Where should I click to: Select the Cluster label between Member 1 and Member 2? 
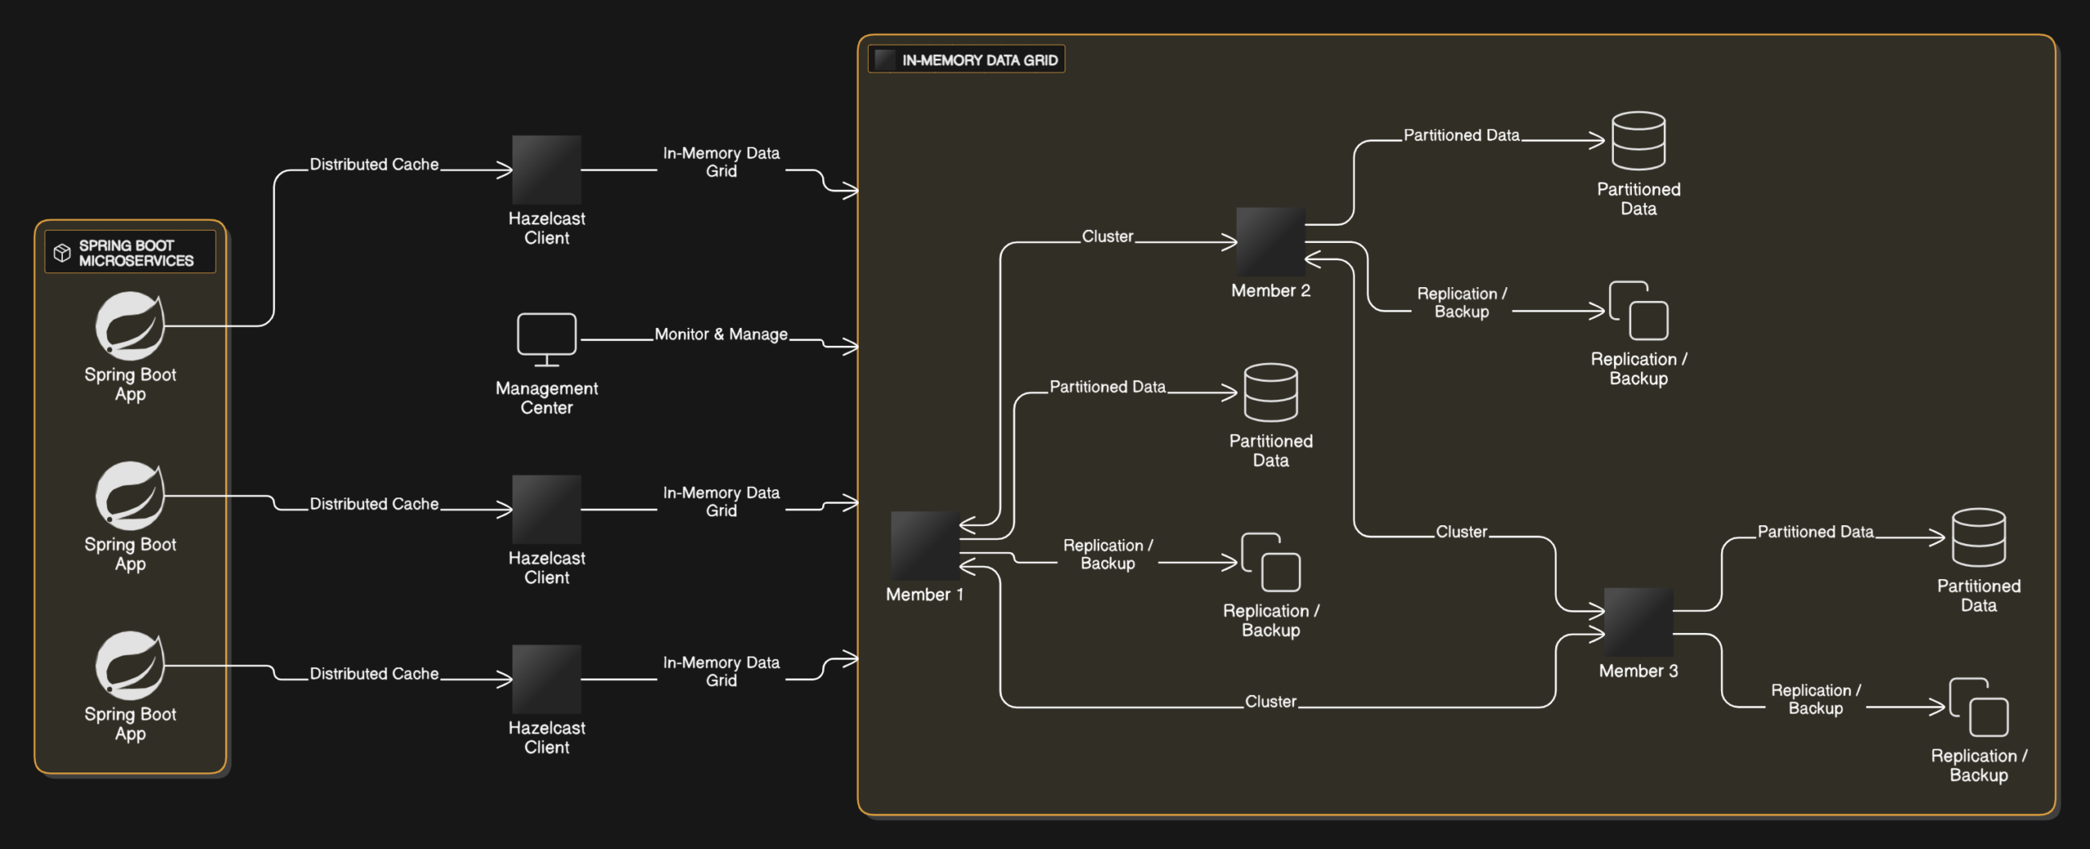click(1108, 236)
